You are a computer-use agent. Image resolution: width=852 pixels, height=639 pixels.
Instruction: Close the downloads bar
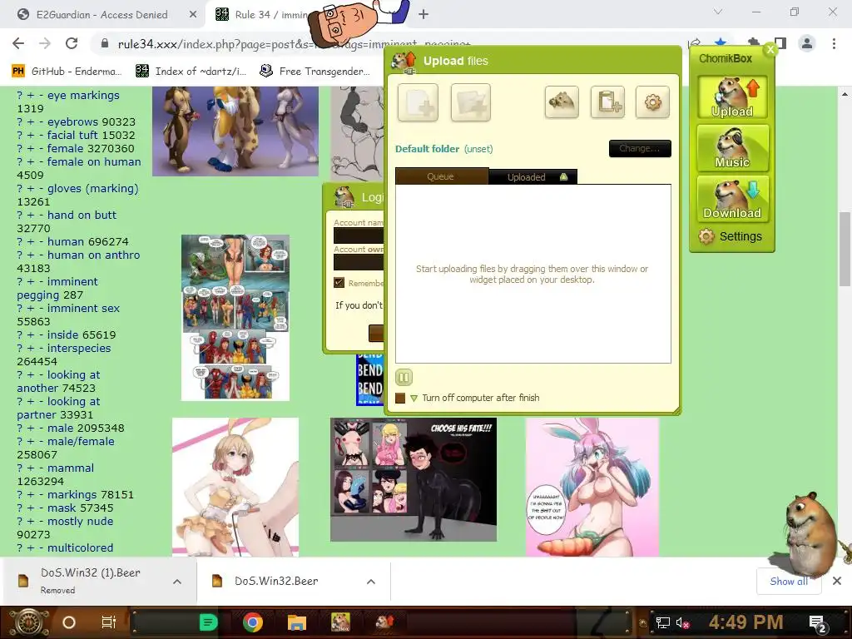coord(837,582)
